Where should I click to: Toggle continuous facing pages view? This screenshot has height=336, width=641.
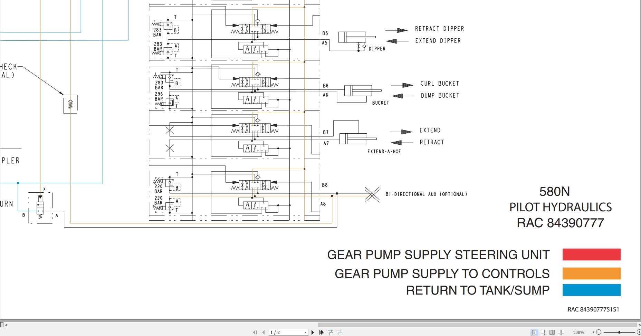click(561, 332)
